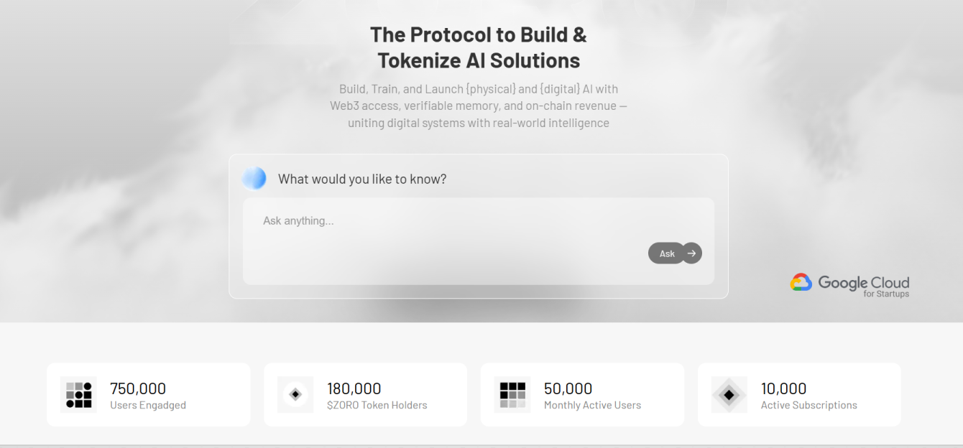Click the 'Google Cloud for Startups' text
Viewport: 963px width, 448px height.
point(863,285)
